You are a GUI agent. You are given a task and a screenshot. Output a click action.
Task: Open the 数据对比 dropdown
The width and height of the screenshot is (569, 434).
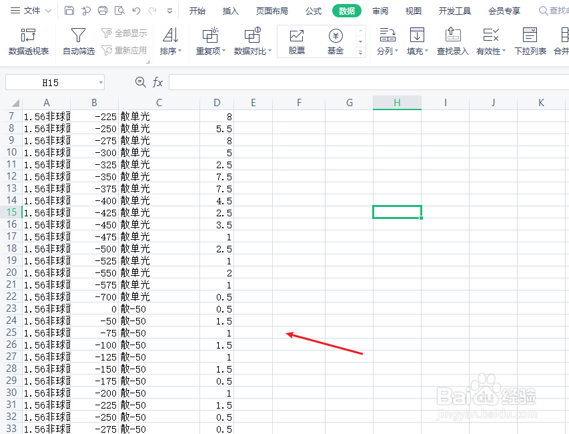(253, 41)
